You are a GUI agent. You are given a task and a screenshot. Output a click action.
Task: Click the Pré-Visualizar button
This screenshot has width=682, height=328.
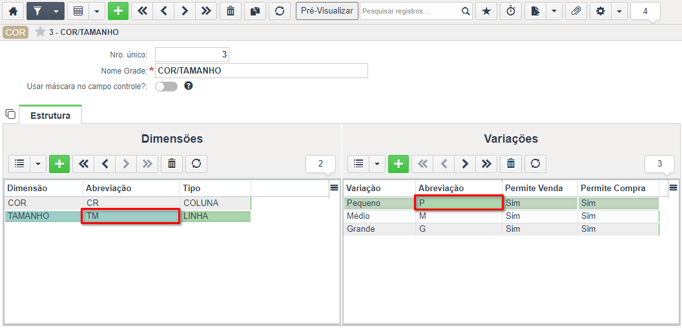point(327,12)
